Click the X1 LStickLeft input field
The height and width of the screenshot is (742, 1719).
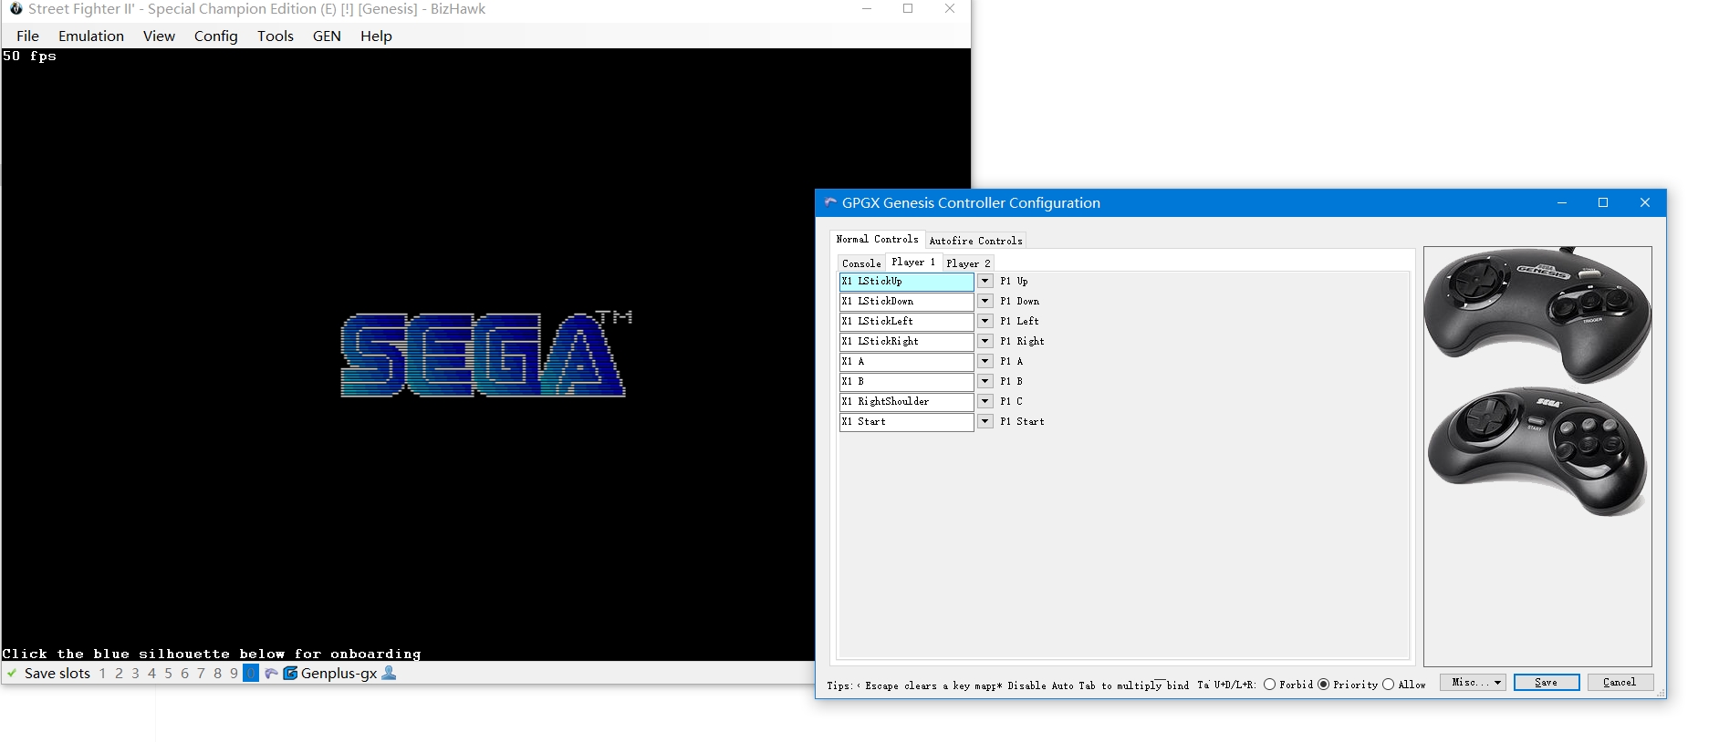click(x=907, y=321)
